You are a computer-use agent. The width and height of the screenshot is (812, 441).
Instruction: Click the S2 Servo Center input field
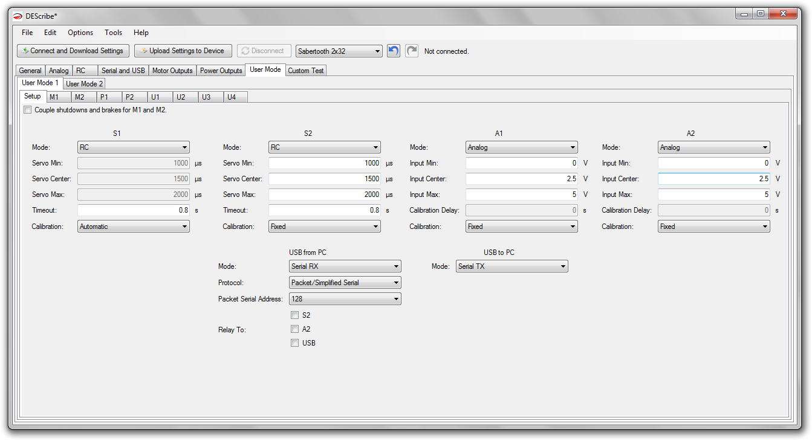pos(325,179)
